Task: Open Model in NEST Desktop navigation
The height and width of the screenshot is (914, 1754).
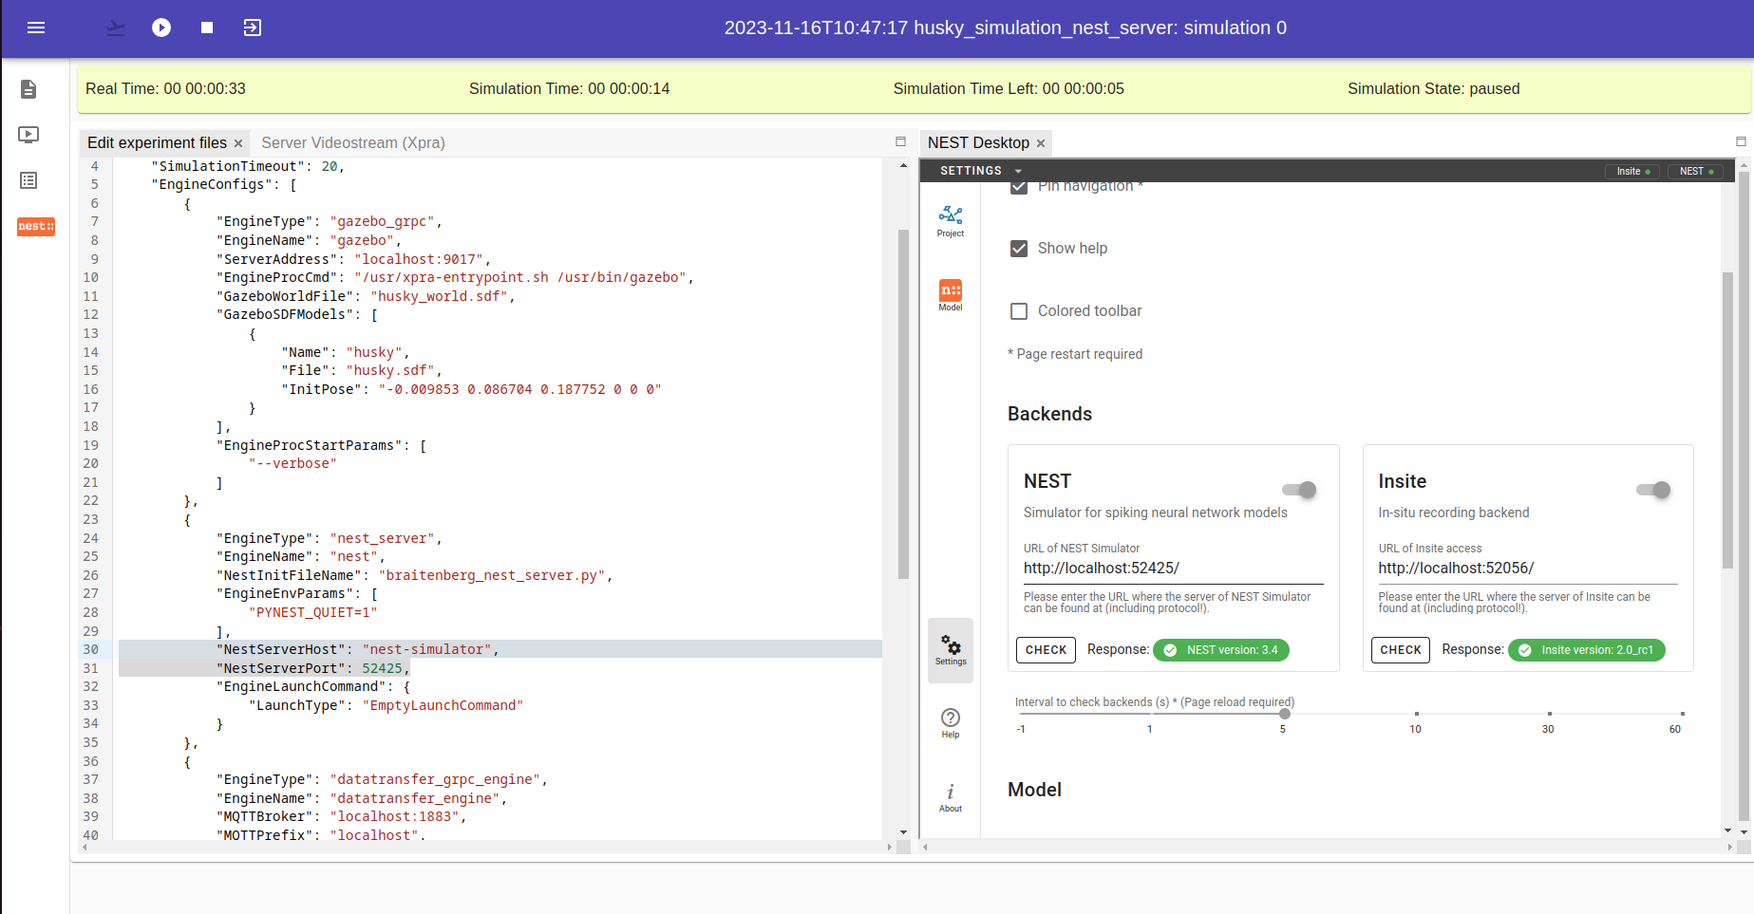Action: click(951, 295)
